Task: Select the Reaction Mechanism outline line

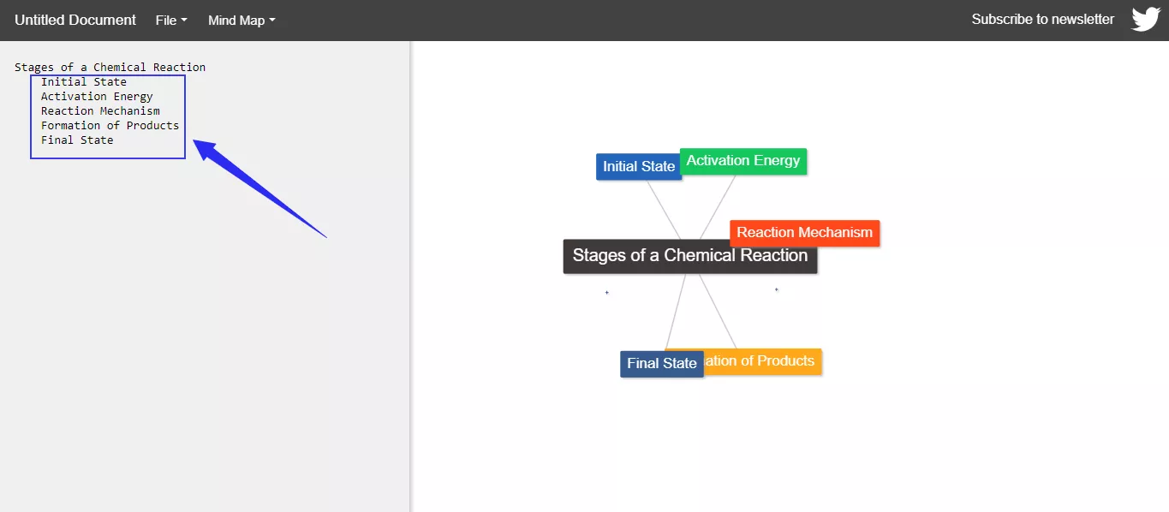Action: (x=100, y=110)
